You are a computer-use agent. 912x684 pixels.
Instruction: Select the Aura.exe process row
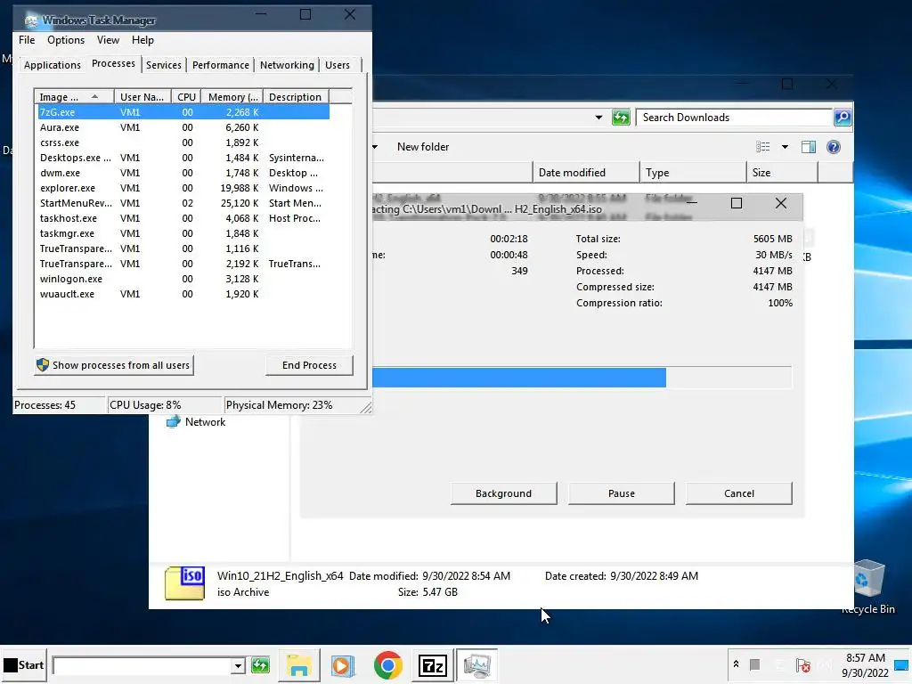(183, 127)
